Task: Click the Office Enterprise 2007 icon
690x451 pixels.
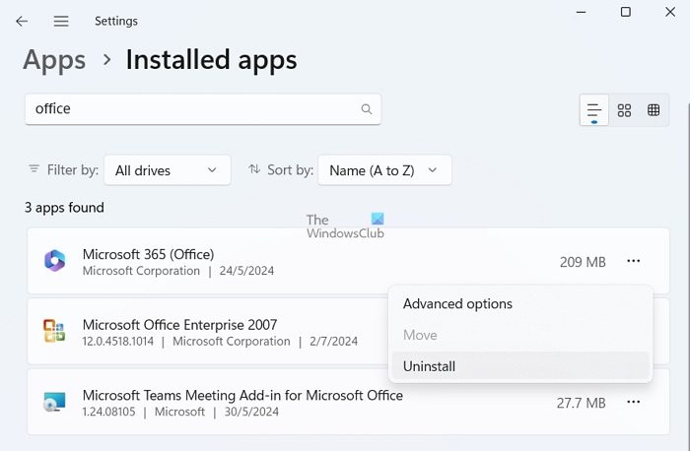Action: point(54,332)
